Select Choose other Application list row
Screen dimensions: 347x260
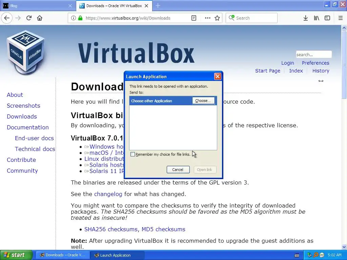pos(173,101)
